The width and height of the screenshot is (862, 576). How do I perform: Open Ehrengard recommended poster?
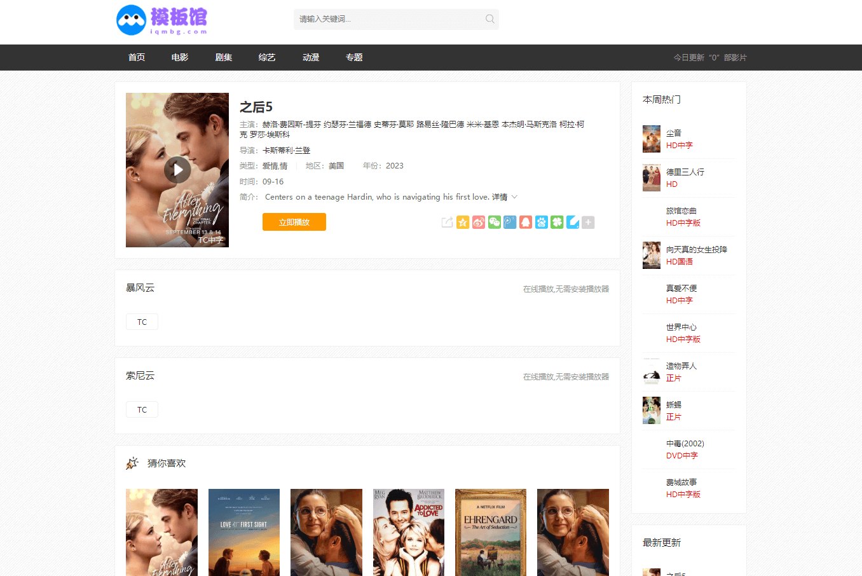coord(491,532)
